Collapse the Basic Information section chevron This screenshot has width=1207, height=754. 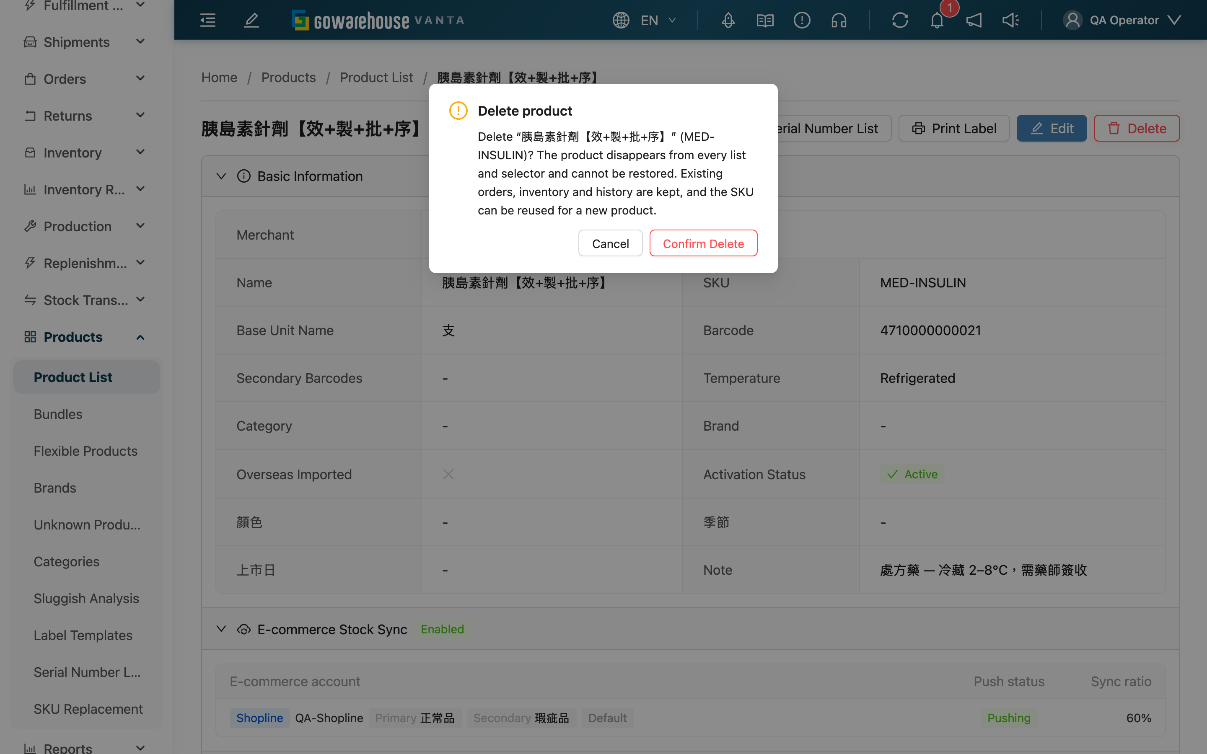coord(221,176)
